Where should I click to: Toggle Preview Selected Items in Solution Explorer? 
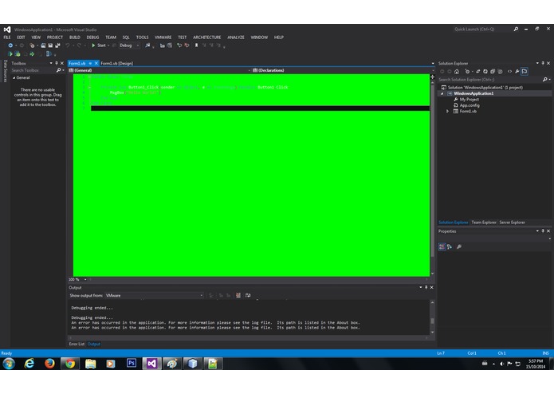pyautogui.click(x=525, y=71)
